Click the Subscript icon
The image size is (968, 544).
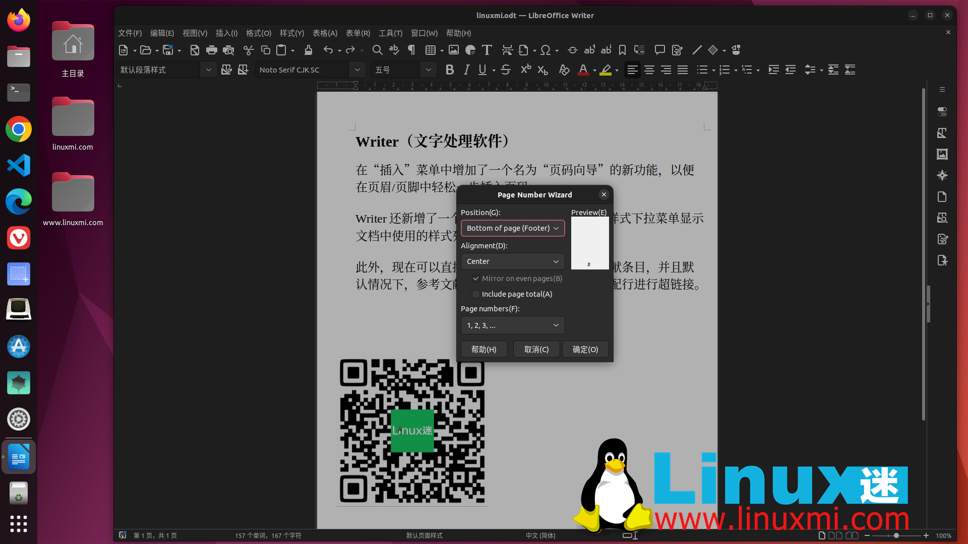click(x=542, y=70)
